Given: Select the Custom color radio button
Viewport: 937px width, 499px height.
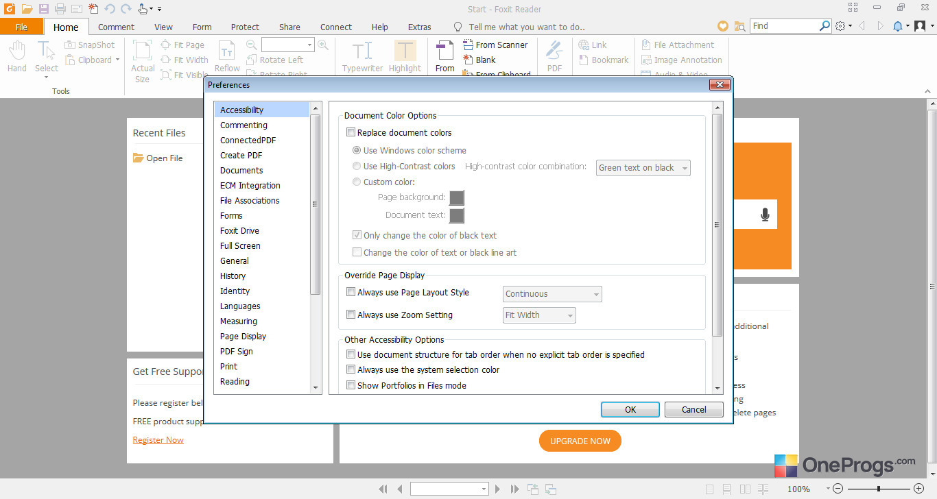Looking at the screenshot, I should click(357, 182).
